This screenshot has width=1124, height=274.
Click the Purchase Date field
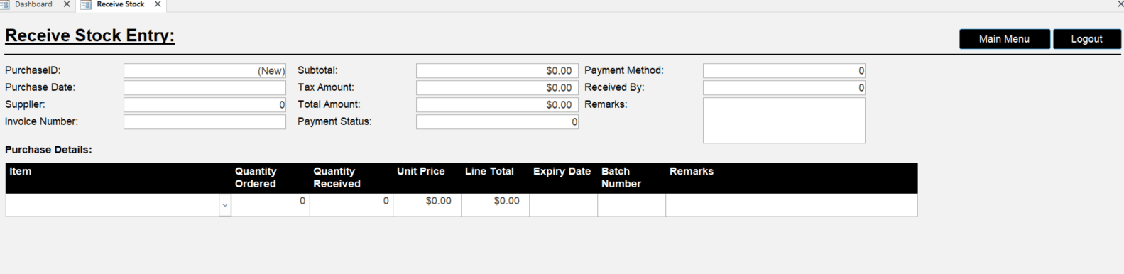(204, 88)
